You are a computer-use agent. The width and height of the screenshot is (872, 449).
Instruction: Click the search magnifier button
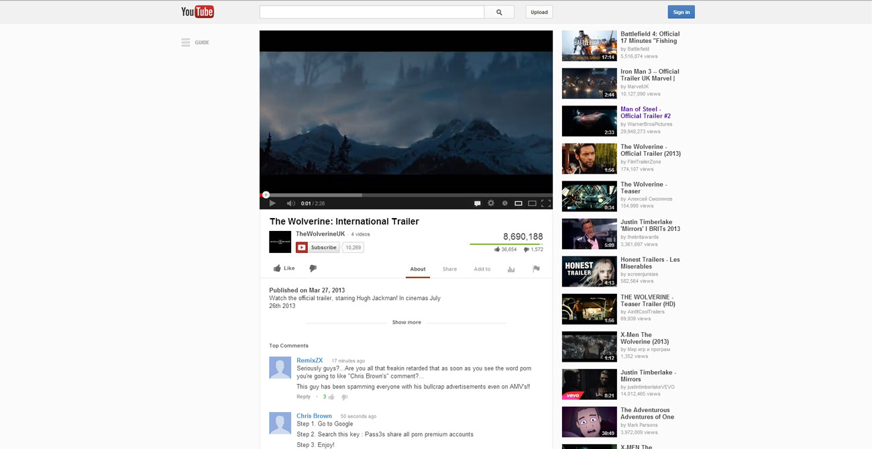[499, 12]
